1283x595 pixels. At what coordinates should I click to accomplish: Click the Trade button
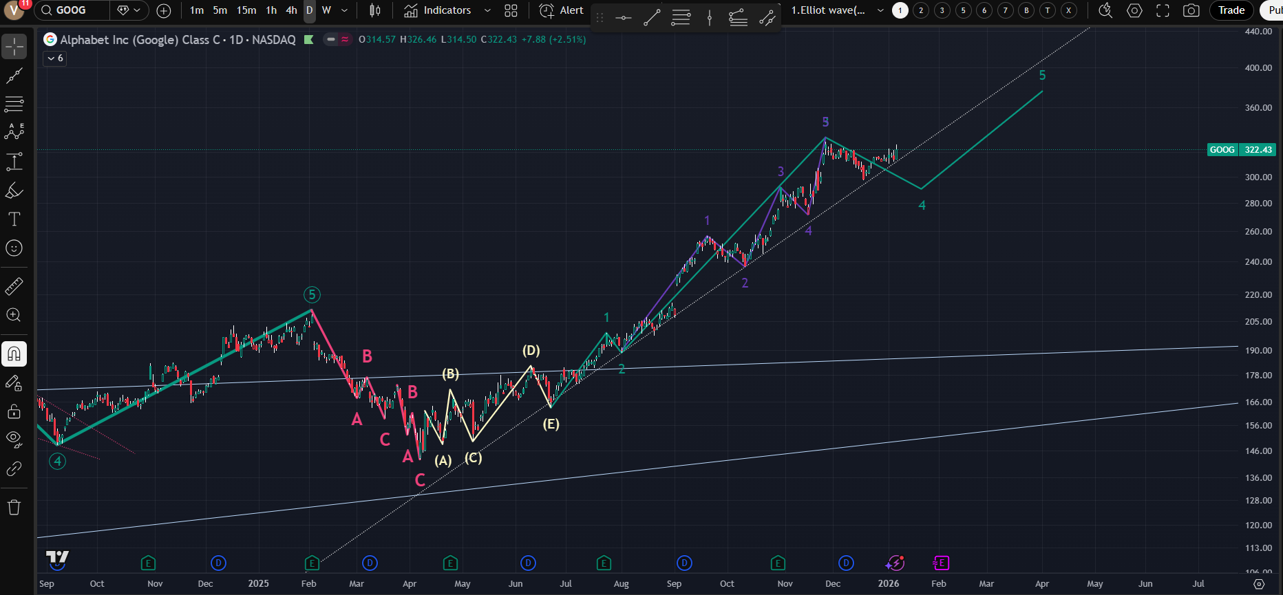coord(1231,10)
